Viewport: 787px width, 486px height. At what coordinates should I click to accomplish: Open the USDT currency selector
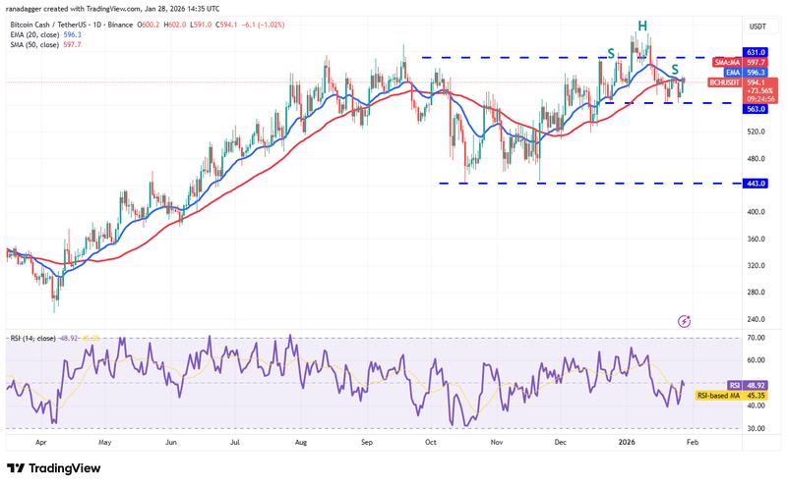pyautogui.click(x=757, y=27)
